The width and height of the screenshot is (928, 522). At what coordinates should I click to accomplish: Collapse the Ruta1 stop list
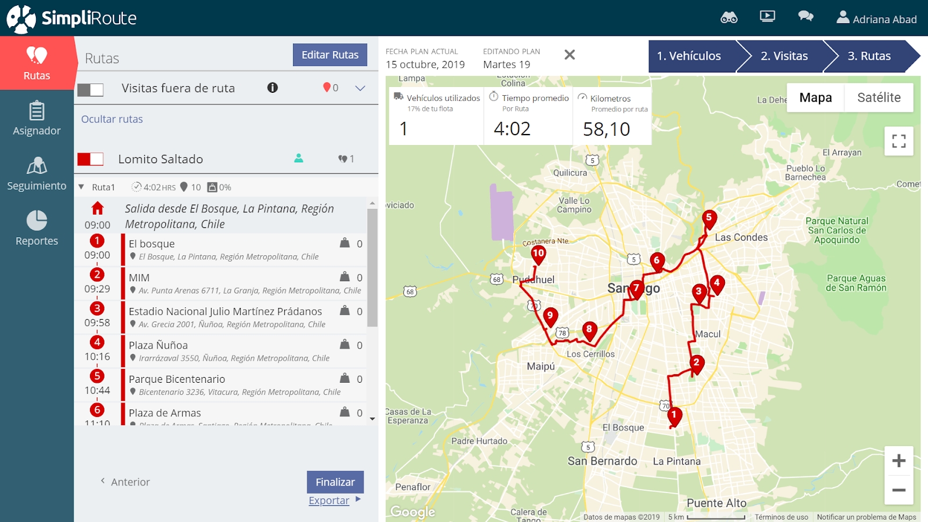[x=82, y=187]
